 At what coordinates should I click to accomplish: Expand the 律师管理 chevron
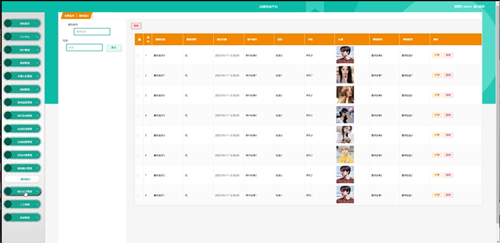pyautogui.click(x=38, y=63)
